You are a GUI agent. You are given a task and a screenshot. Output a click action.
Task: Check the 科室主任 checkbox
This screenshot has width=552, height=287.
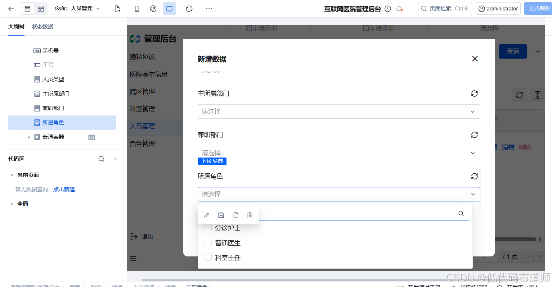208,258
